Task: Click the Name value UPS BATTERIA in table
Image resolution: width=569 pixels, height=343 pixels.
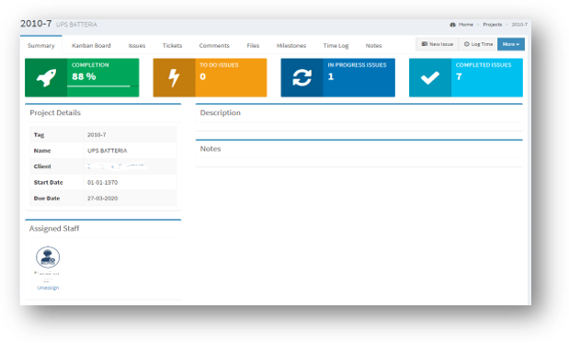Action: (107, 151)
